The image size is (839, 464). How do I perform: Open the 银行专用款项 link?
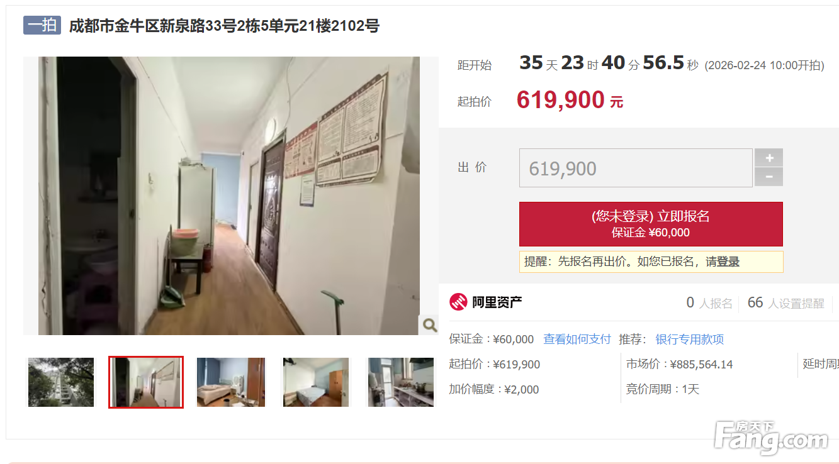coord(690,340)
